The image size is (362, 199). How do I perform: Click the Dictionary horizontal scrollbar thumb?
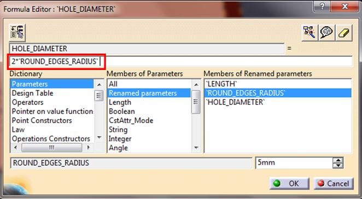coord(51,148)
